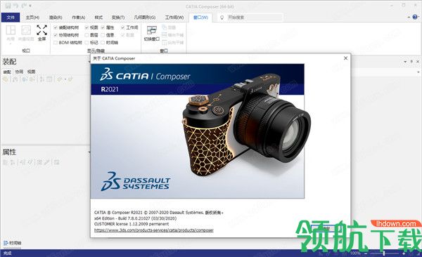Viewport: 422px width, 257px height.
Task: Switch to the 渲染(R) ribbon tab
Action: (56, 18)
